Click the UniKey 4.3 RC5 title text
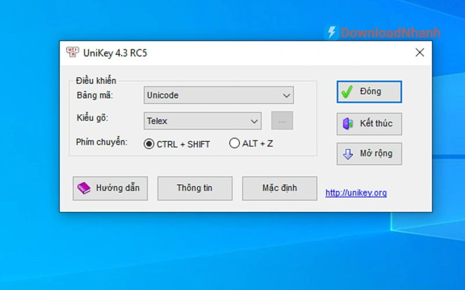Image resolution: width=465 pixels, height=290 pixels. [115, 53]
